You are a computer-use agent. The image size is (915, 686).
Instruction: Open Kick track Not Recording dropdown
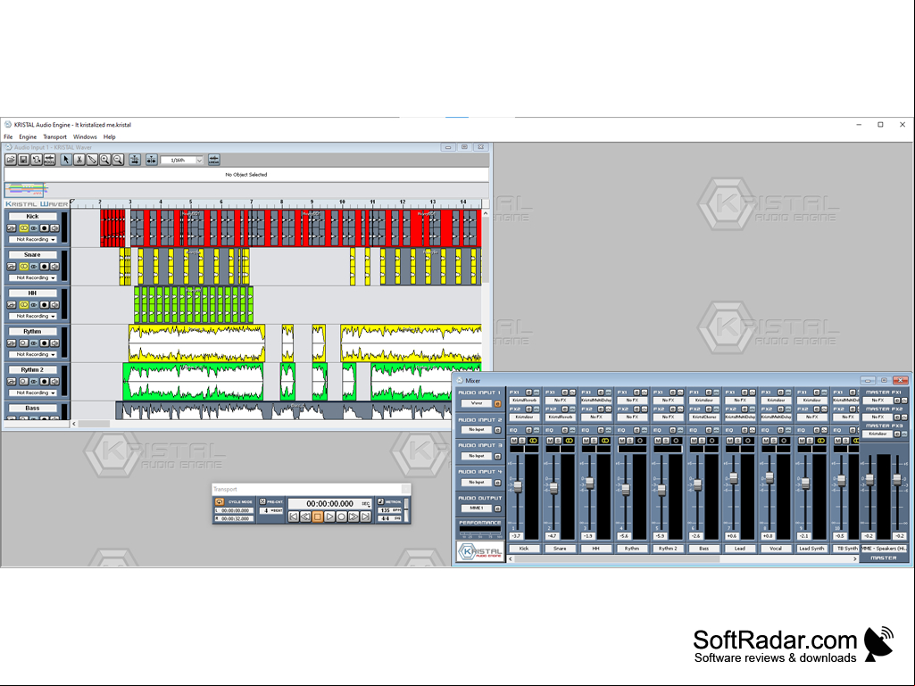pos(33,240)
